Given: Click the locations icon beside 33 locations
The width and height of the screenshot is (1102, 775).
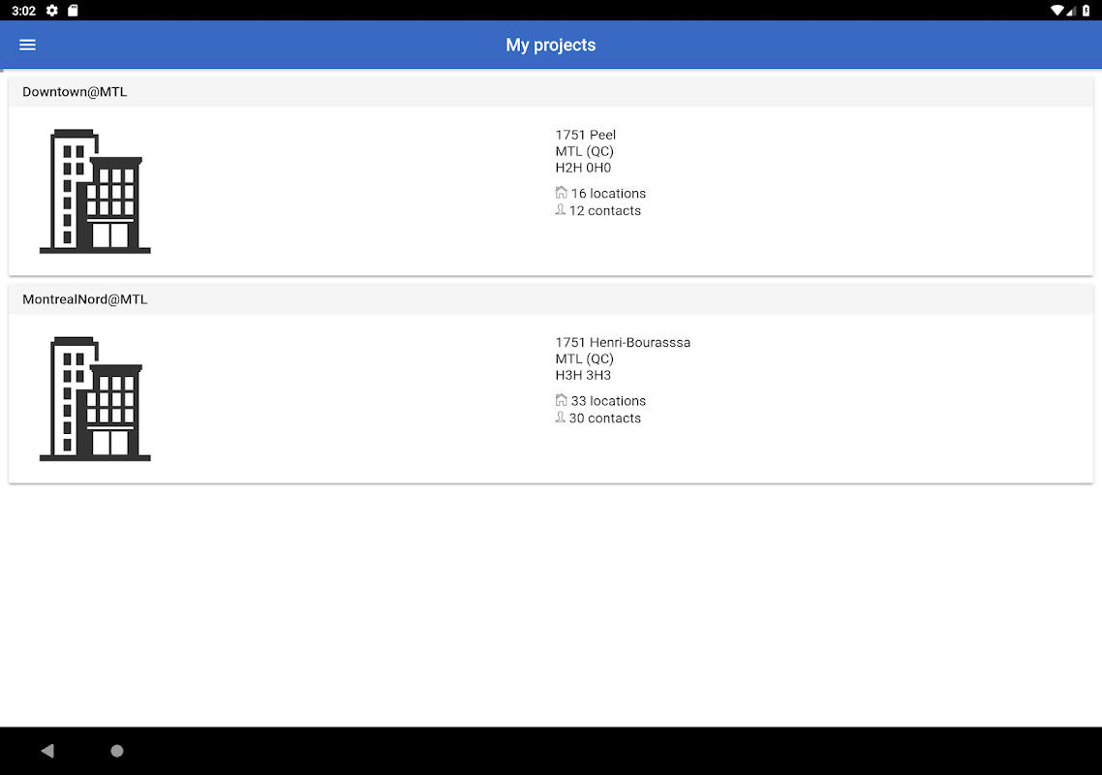Looking at the screenshot, I should (x=561, y=400).
